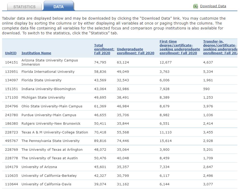The height and width of the screenshot is (191, 240).
Task: Select Rutgers University-New Brunswick
Action: click(x=51, y=124)
